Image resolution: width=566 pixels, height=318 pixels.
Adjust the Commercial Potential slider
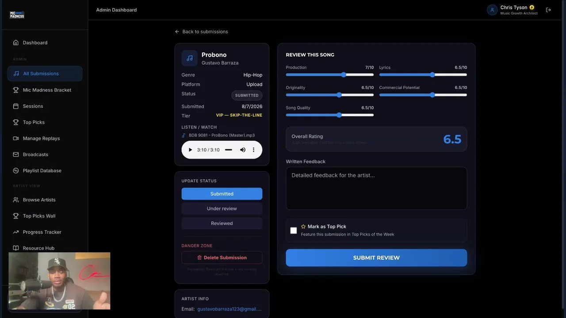click(423, 95)
